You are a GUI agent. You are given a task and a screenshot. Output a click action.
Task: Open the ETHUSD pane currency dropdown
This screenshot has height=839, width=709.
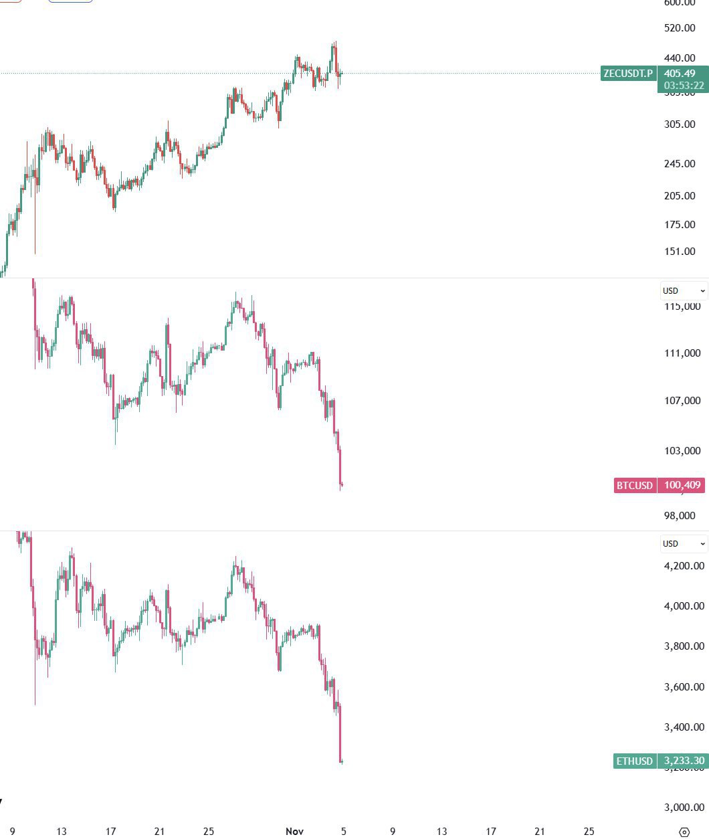click(x=684, y=544)
